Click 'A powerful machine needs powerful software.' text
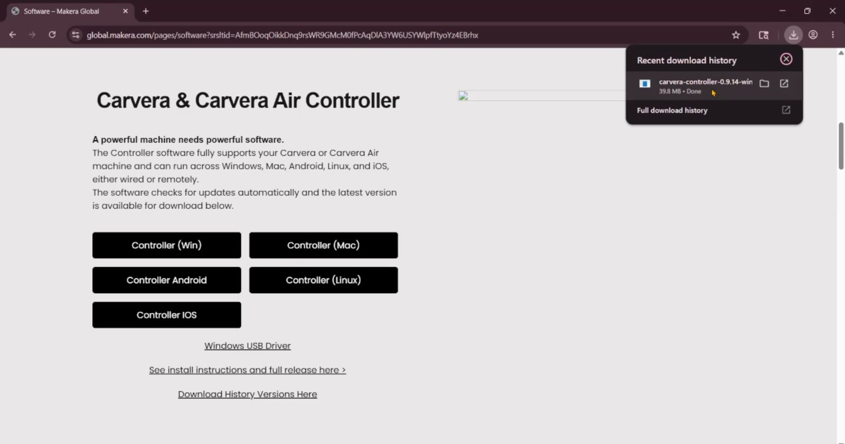Screen dimensions: 845x444 click(188, 140)
